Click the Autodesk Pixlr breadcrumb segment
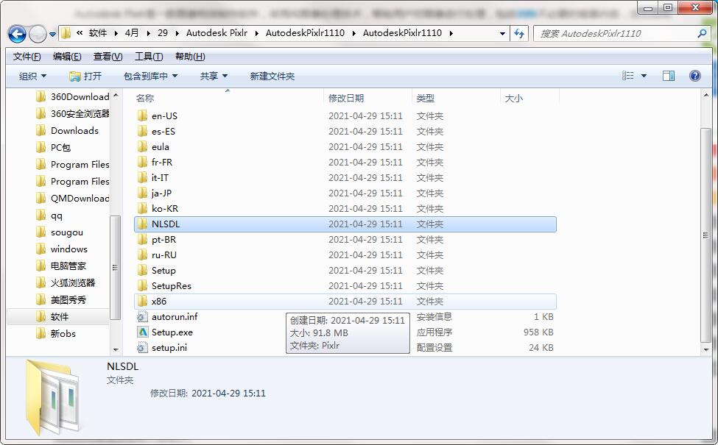Viewport: 718px width, 445px height. coord(217,33)
